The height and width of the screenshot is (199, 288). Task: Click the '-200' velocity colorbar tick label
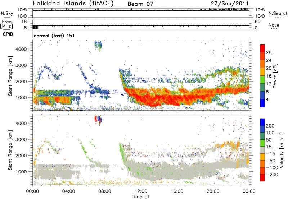pyautogui.click(x=272, y=175)
